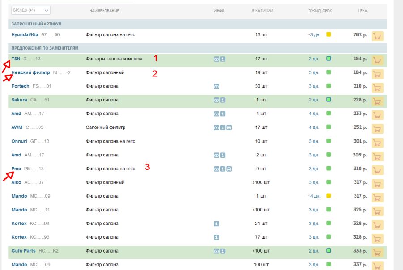Add the TSN filter set to cart
The image size is (403, 270).
pos(377,60)
